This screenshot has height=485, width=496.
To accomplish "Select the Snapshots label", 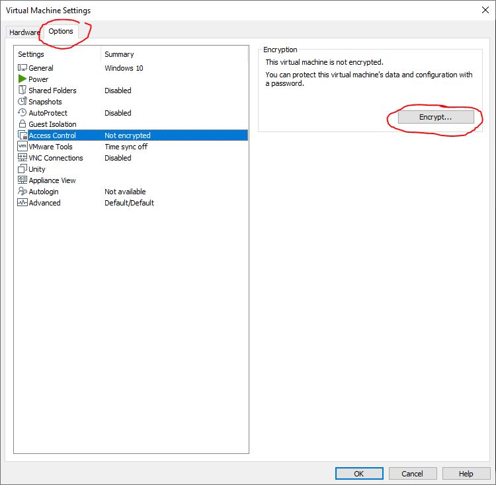I will tap(45, 102).
